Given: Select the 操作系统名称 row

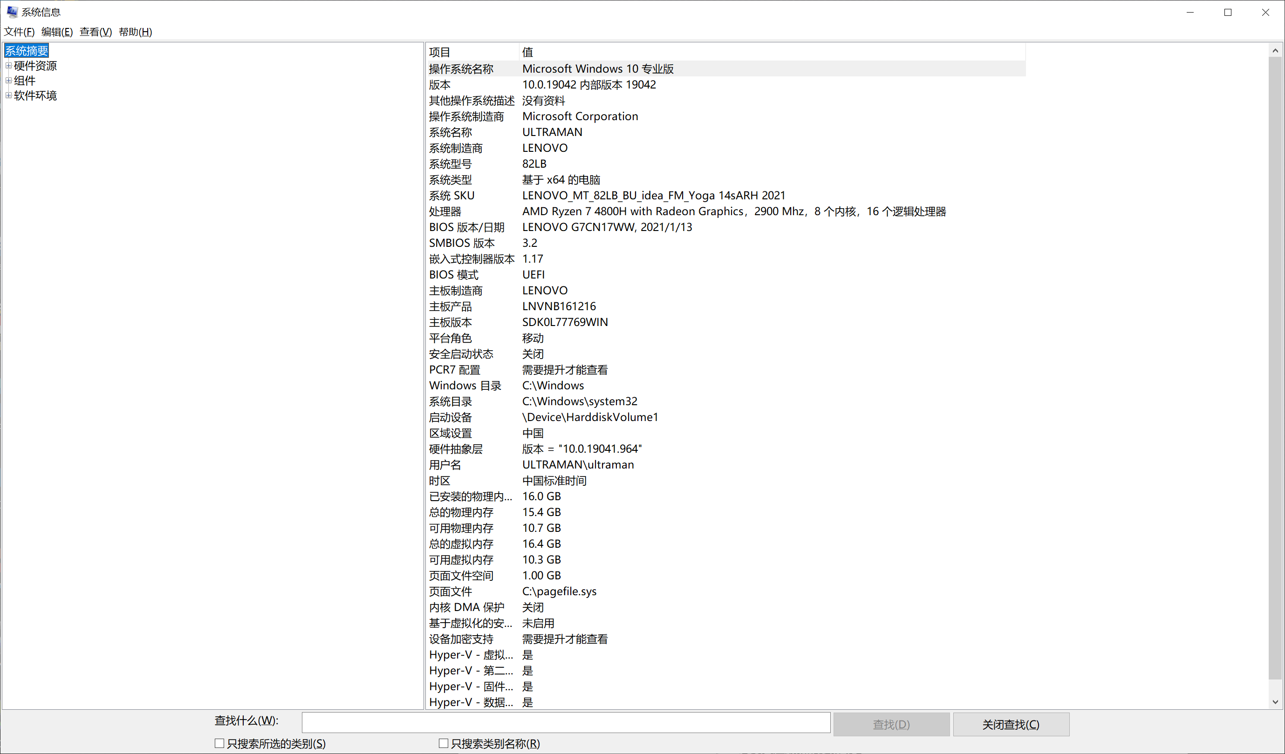Looking at the screenshot, I should click(x=725, y=69).
